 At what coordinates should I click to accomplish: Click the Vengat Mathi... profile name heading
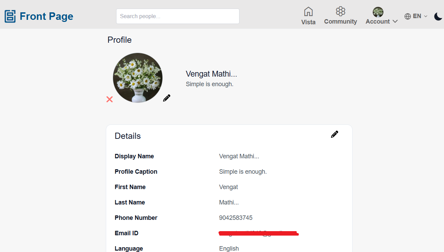[x=211, y=74]
